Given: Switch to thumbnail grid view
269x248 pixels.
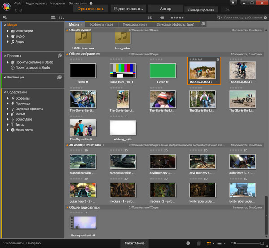Looking at the screenshot, I should point(208,243).
